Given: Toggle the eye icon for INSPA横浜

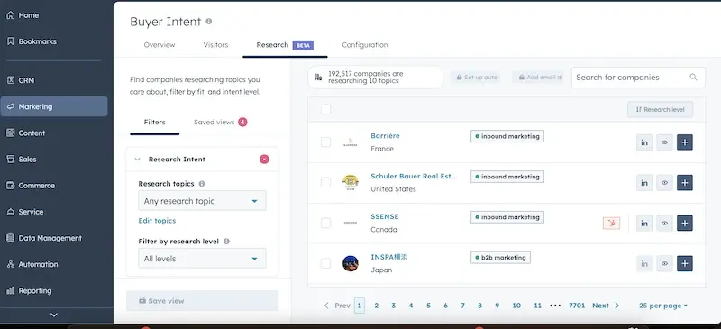Looking at the screenshot, I should click(664, 264).
